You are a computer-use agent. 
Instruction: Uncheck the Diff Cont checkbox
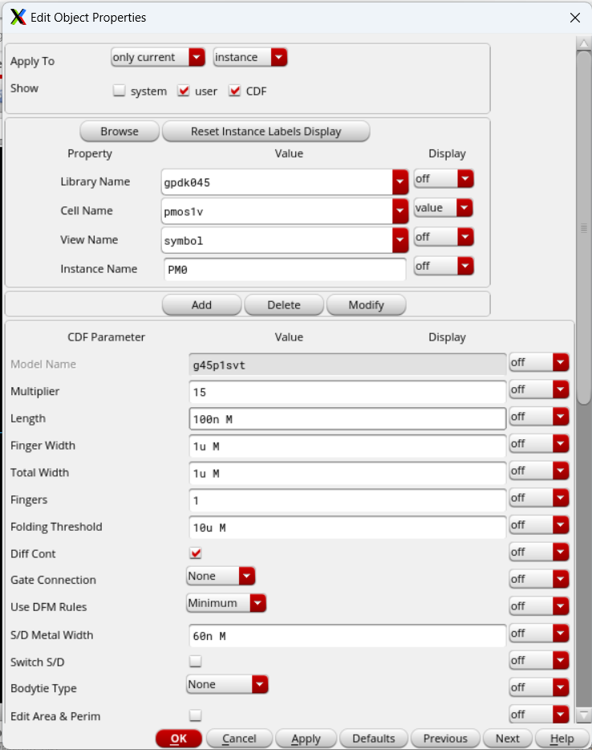pyautogui.click(x=196, y=553)
